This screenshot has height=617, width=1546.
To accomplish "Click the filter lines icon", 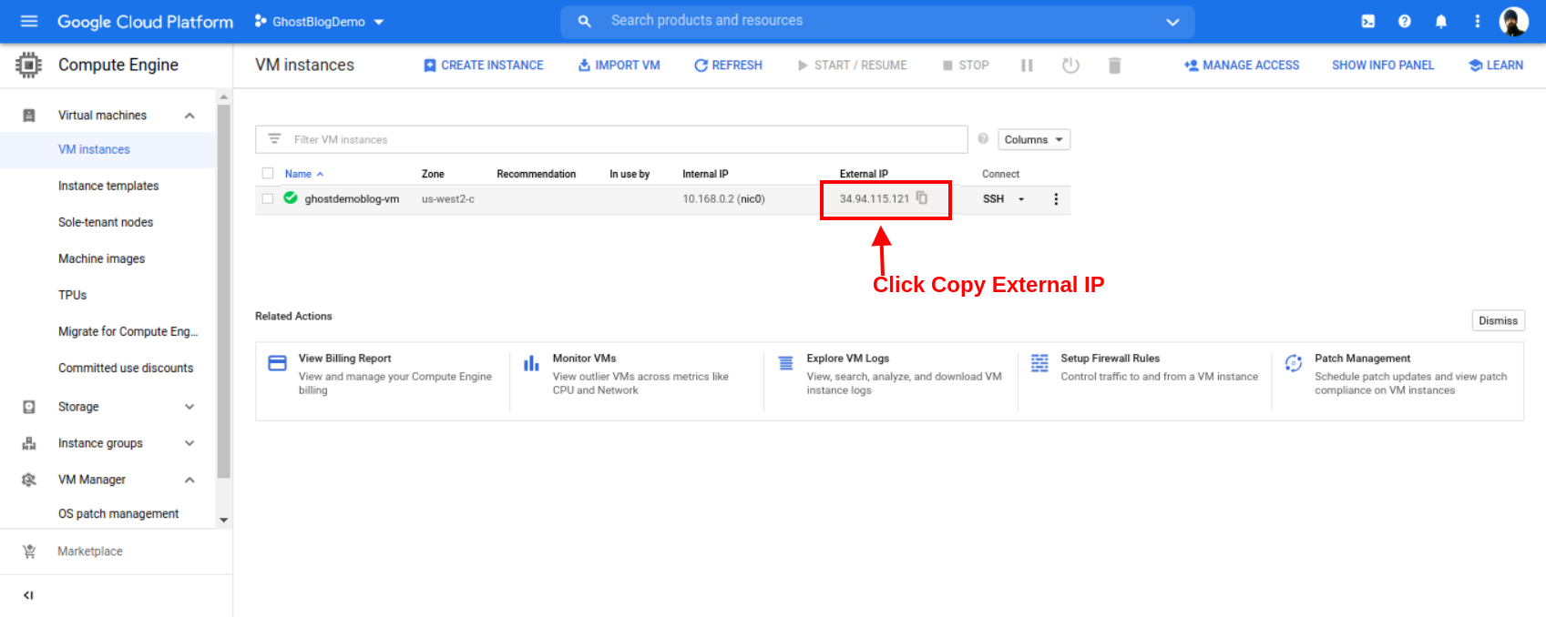I will (274, 138).
